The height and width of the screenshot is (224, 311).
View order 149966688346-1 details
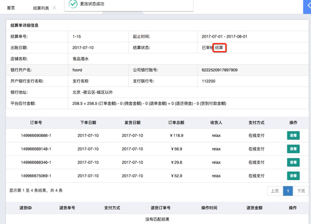(293, 162)
